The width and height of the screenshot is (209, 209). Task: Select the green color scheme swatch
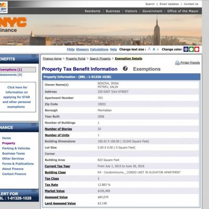[x=191, y=49]
